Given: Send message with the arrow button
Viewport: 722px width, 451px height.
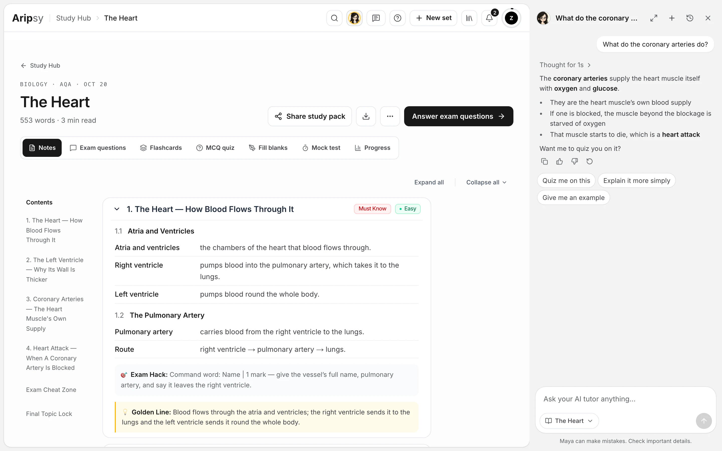Looking at the screenshot, I should [704, 421].
